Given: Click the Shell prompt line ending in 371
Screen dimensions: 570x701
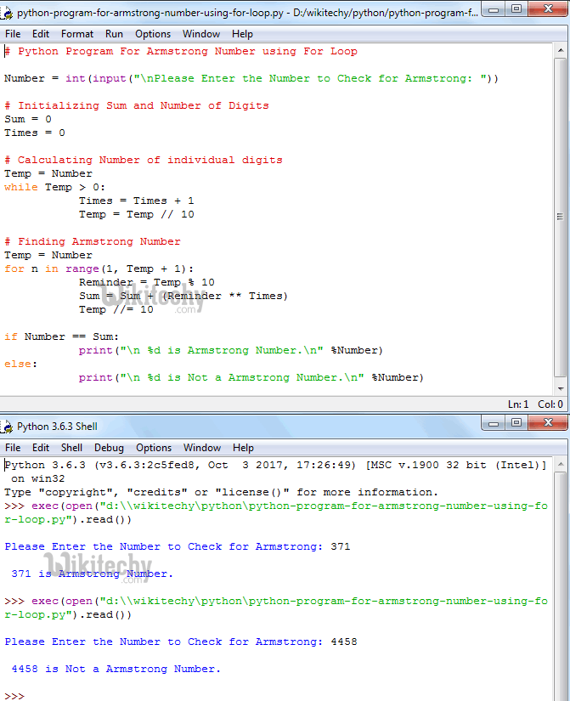Looking at the screenshot, I should [x=177, y=546].
